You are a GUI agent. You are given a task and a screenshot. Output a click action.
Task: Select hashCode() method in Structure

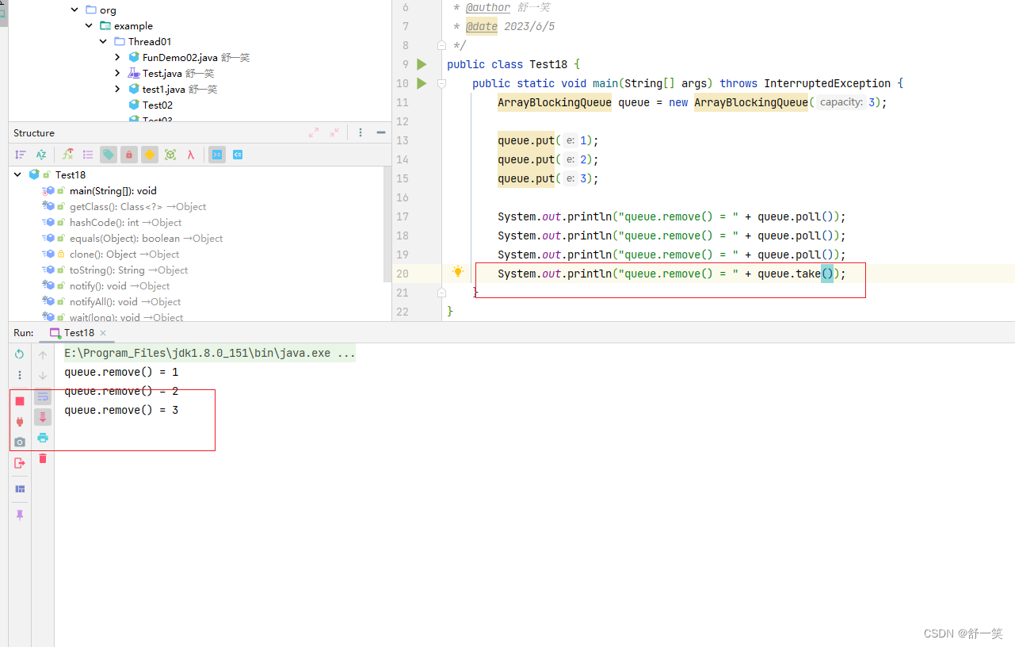(x=126, y=222)
